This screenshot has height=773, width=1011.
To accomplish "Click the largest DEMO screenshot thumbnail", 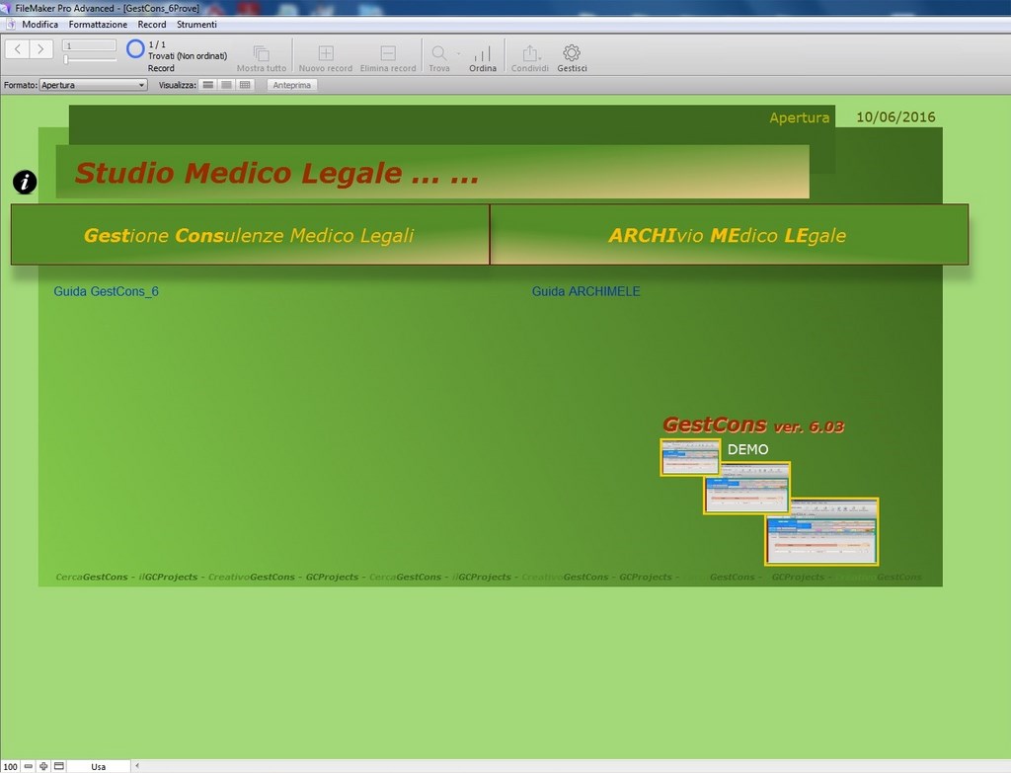I will tap(821, 532).
